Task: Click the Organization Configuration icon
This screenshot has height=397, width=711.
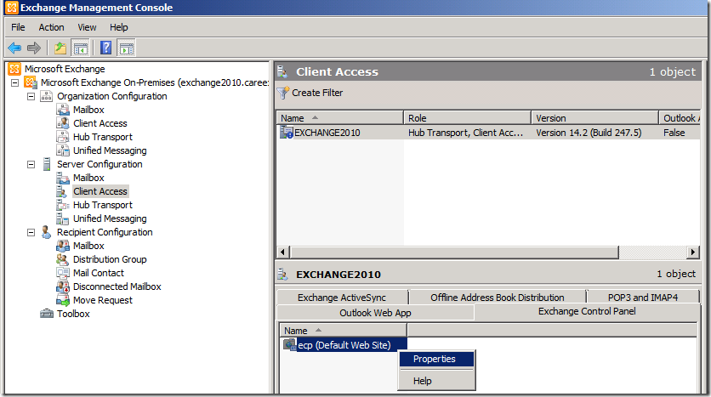Action: [46, 96]
